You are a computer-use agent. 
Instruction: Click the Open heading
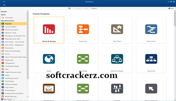[3, 15]
